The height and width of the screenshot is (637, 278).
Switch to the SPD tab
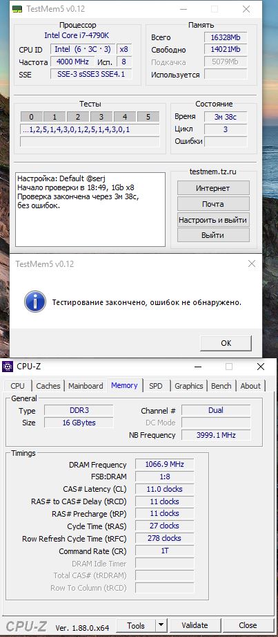[x=156, y=385]
